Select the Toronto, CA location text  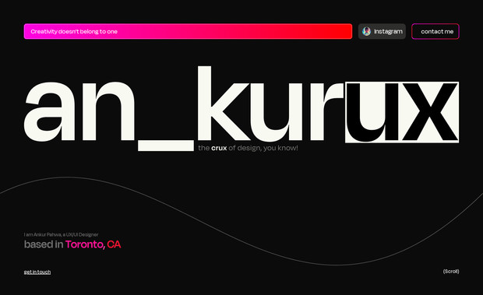click(x=93, y=244)
